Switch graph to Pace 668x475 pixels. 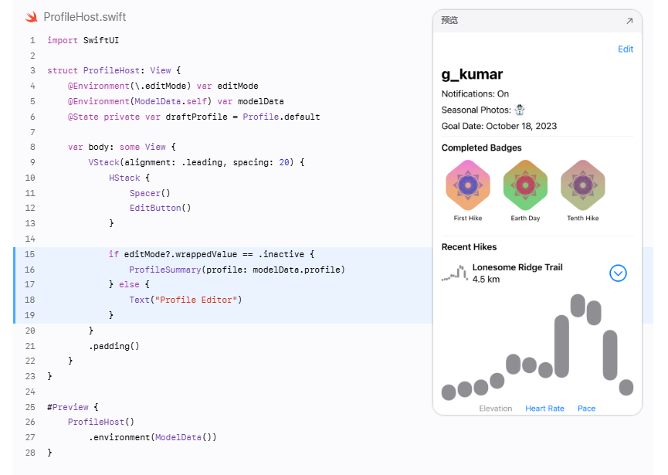586,408
